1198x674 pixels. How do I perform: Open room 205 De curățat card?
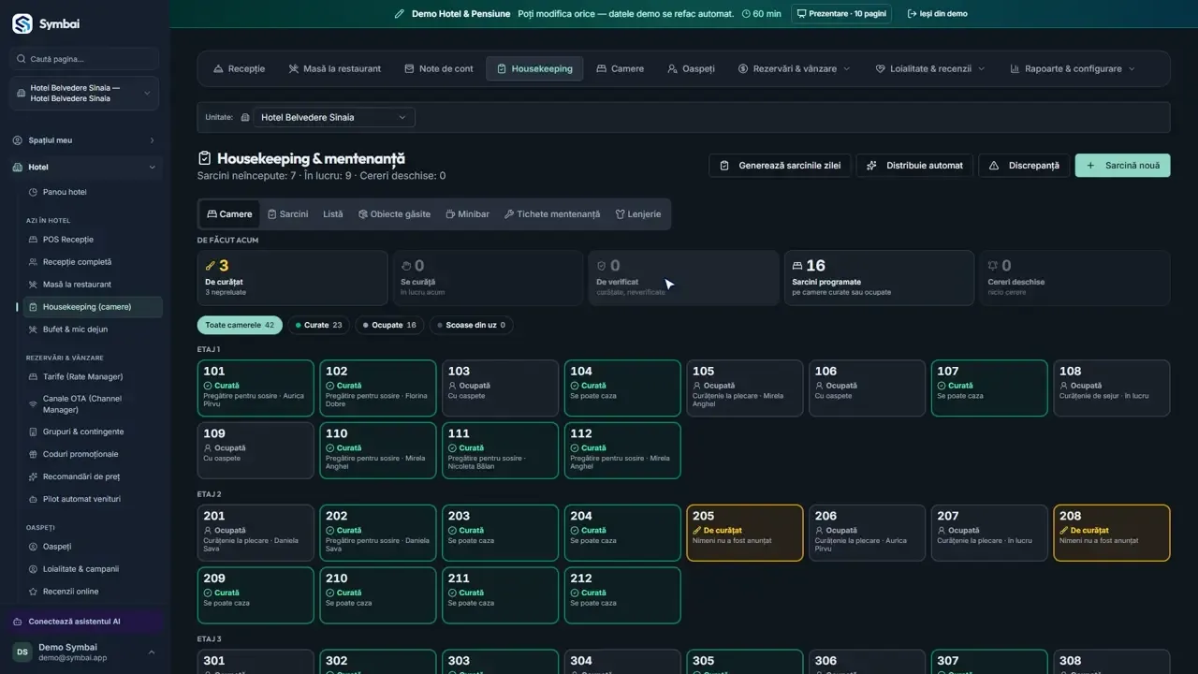(745, 533)
